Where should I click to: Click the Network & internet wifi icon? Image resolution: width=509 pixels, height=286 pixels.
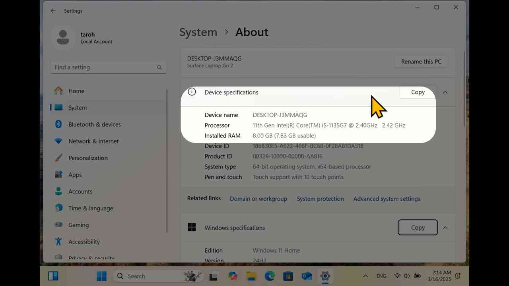pyautogui.click(x=58, y=141)
